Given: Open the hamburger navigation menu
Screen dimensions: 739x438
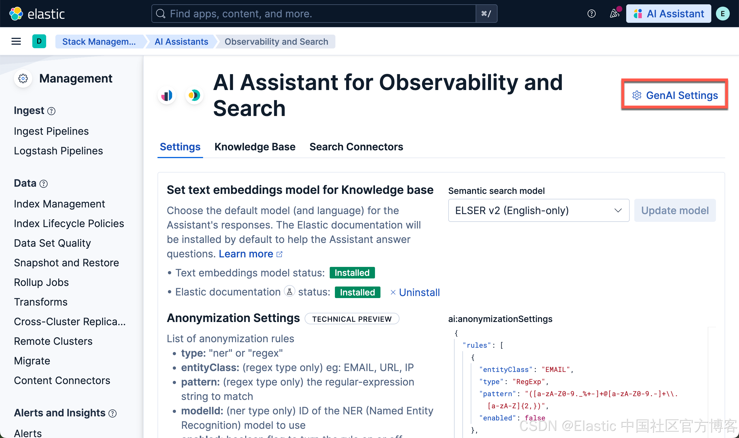Looking at the screenshot, I should pyautogui.click(x=16, y=41).
